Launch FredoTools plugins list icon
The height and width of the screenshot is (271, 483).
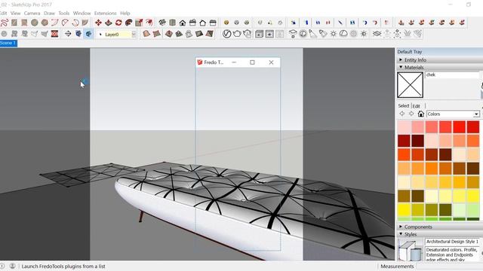point(88,34)
